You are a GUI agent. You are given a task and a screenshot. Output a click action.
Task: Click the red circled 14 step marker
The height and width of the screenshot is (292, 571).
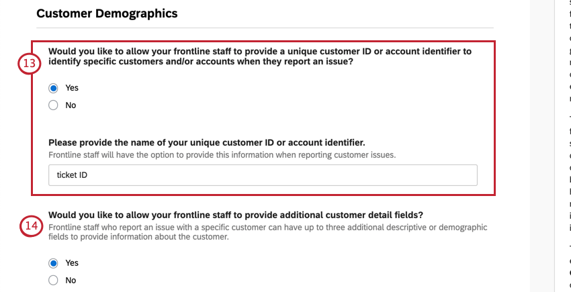tap(32, 226)
